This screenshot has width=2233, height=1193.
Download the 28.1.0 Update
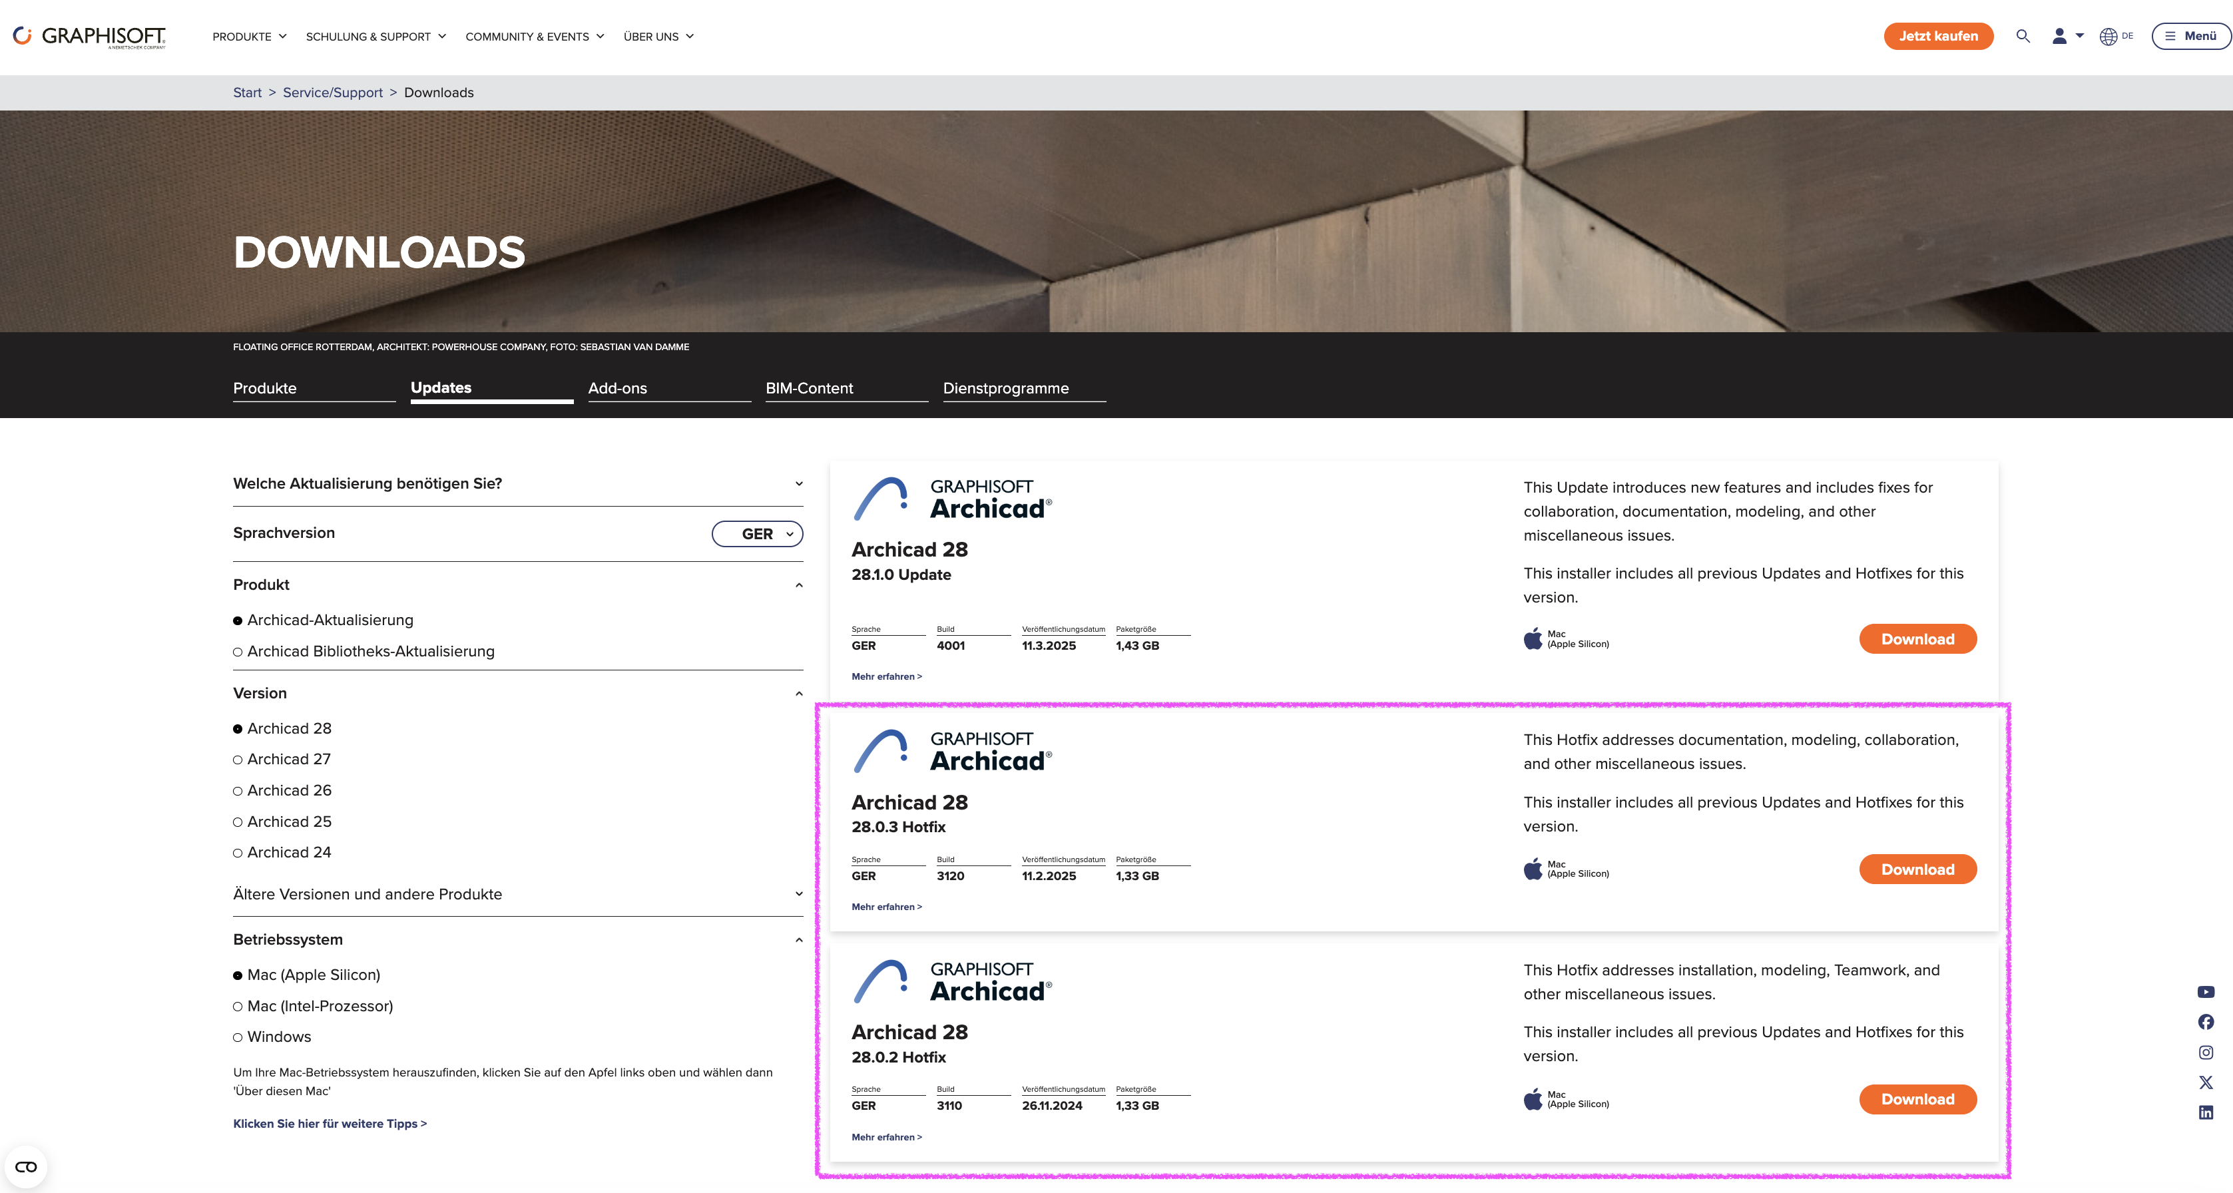pos(1917,639)
